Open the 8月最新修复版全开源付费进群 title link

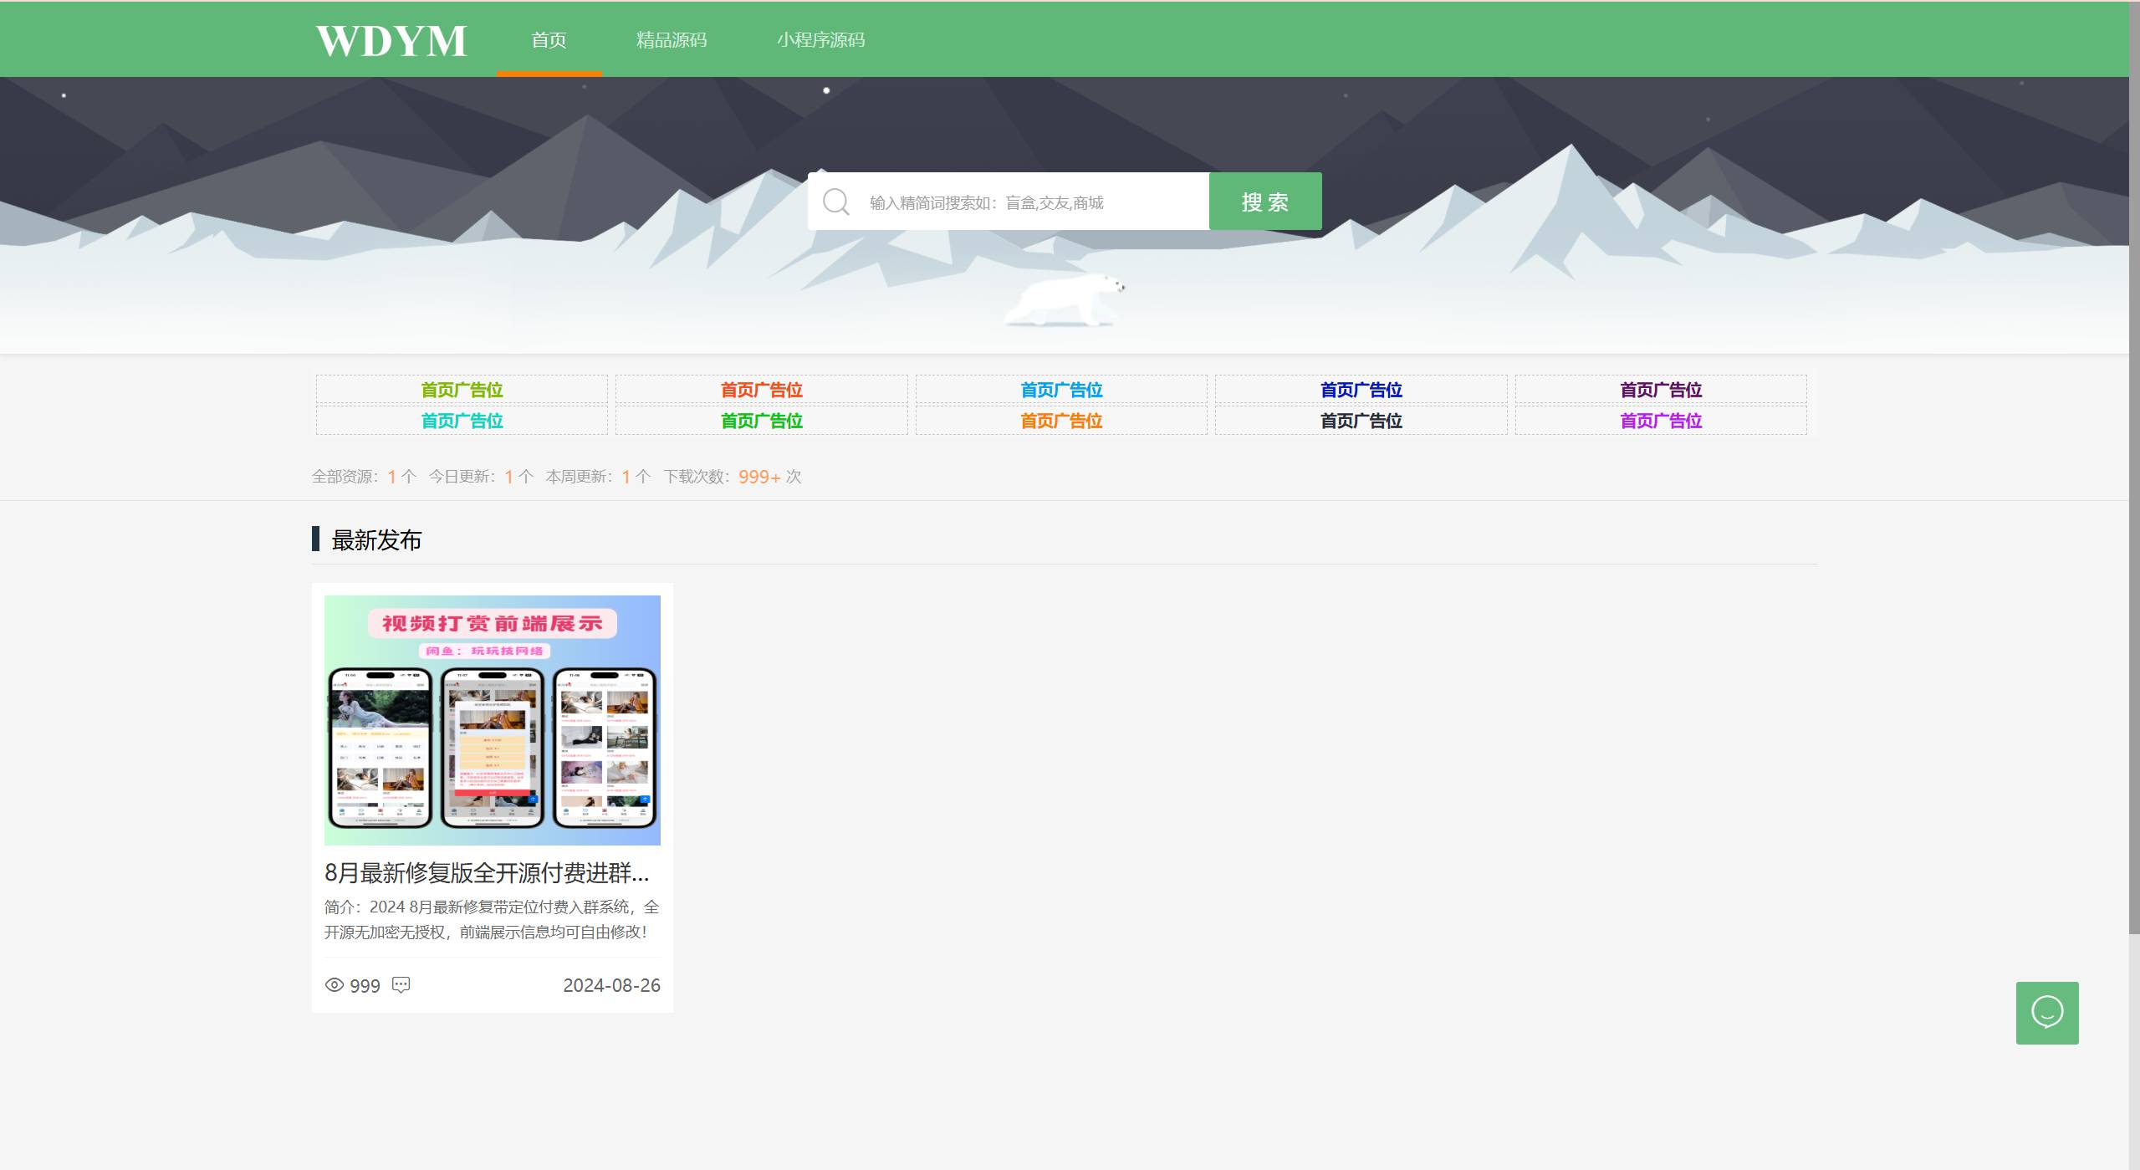coord(486,873)
